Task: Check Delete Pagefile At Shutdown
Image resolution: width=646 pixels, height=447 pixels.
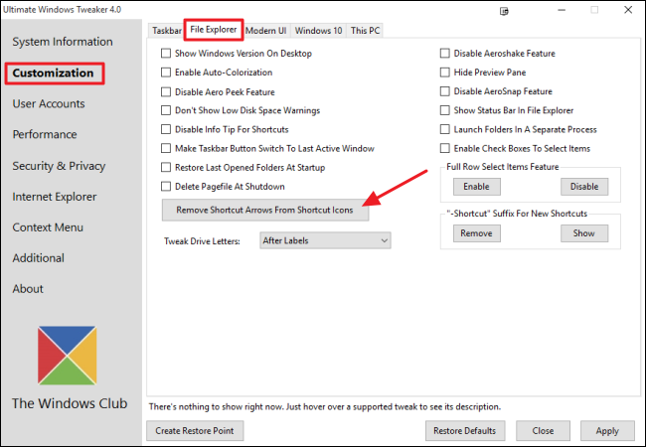Action: point(166,187)
